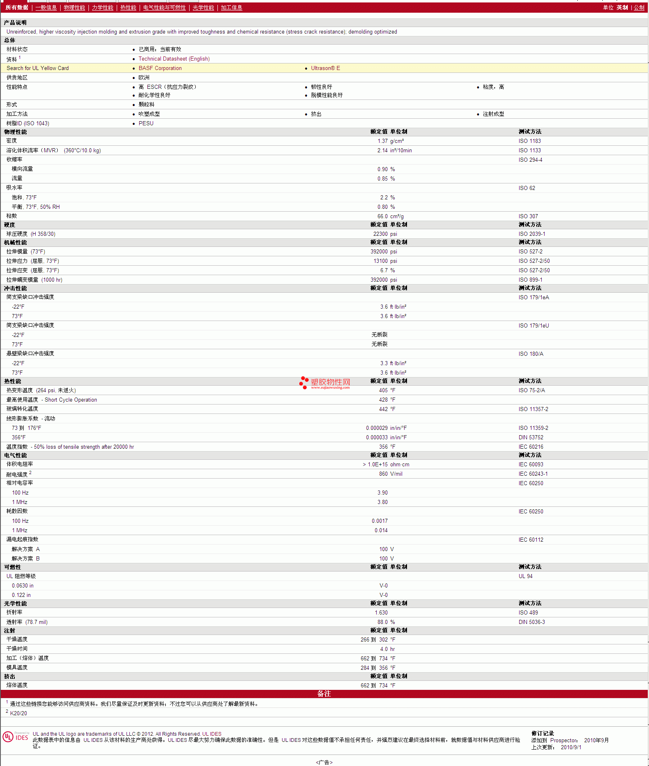The height and width of the screenshot is (766, 649).
Task: Open Technical Datasheet (English) link
Action: click(x=174, y=59)
